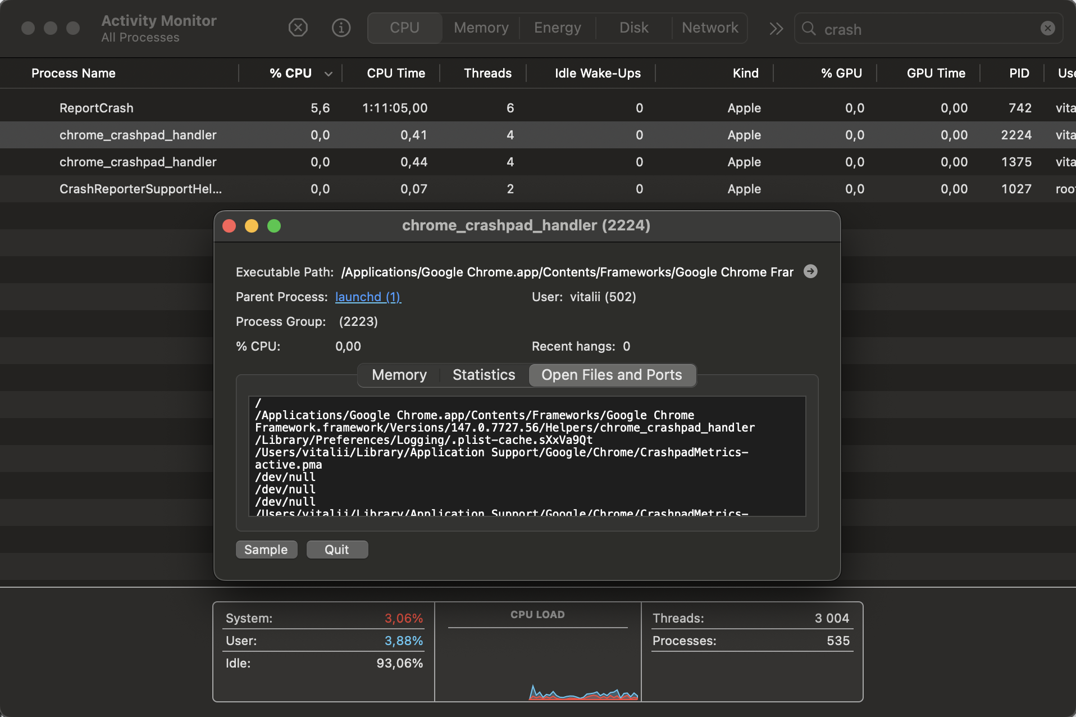
Task: Click the Executable Path text
Action: [x=567, y=272]
